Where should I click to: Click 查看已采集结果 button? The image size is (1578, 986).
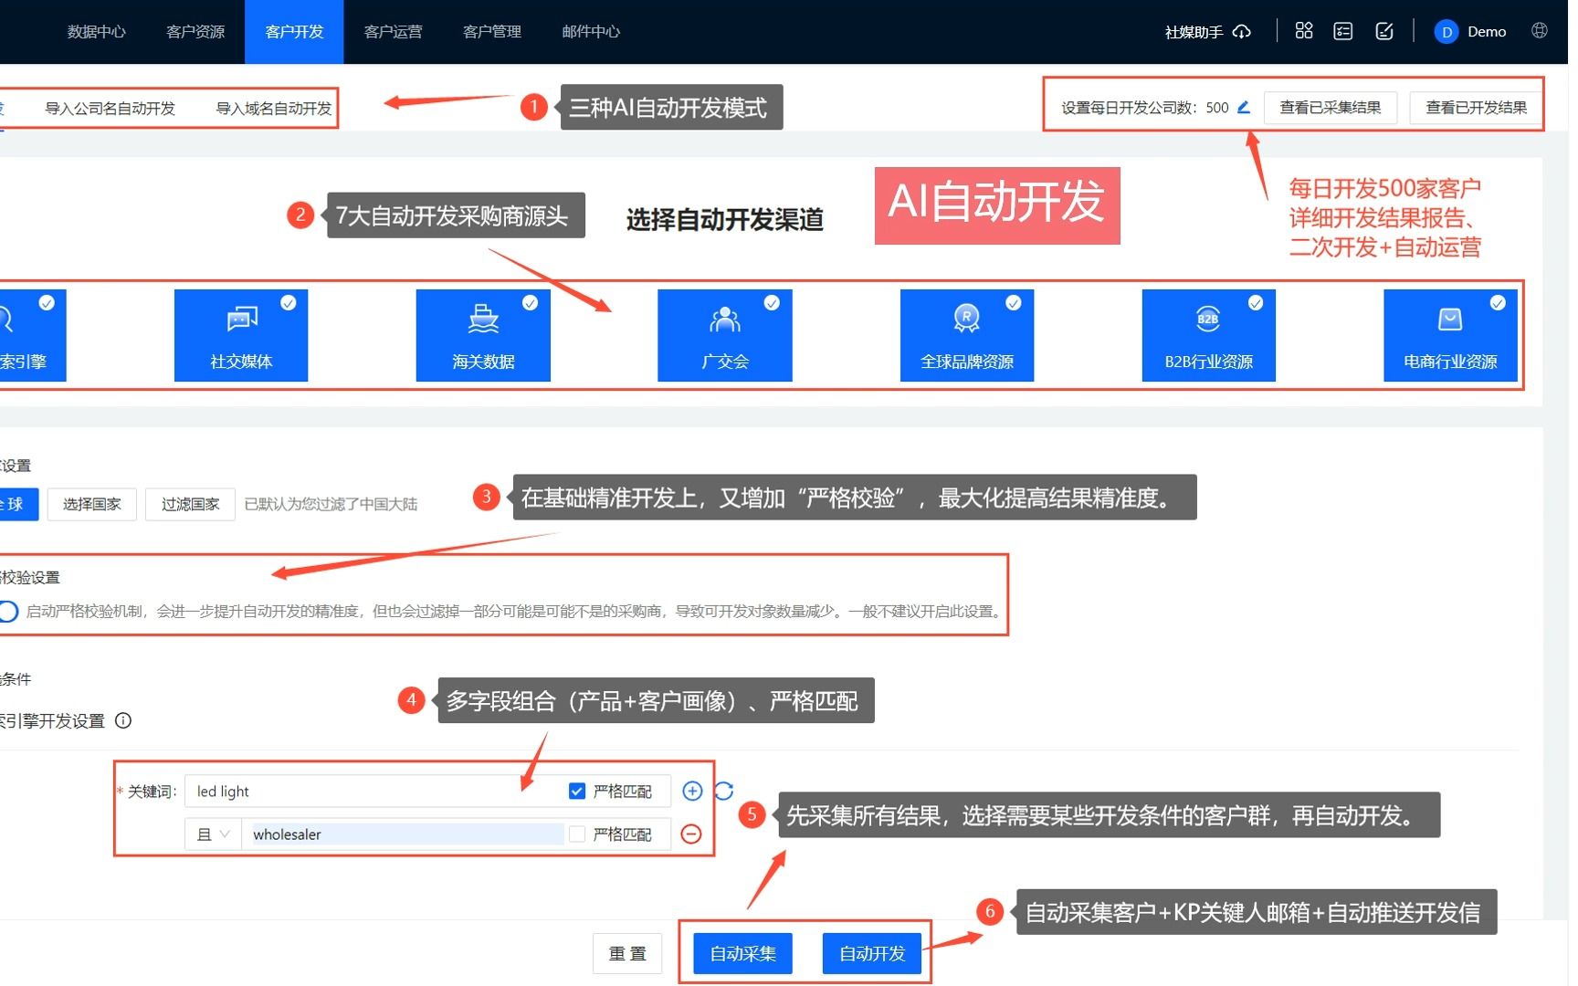pyautogui.click(x=1331, y=108)
